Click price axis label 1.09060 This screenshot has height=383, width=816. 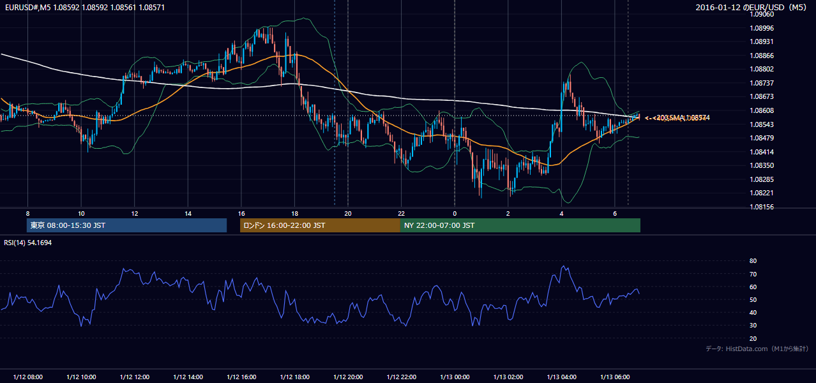click(x=761, y=14)
